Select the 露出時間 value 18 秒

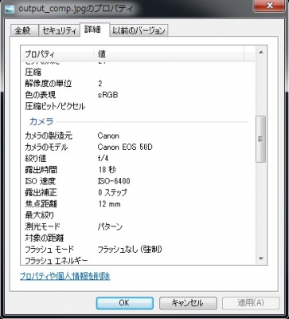[107, 170]
